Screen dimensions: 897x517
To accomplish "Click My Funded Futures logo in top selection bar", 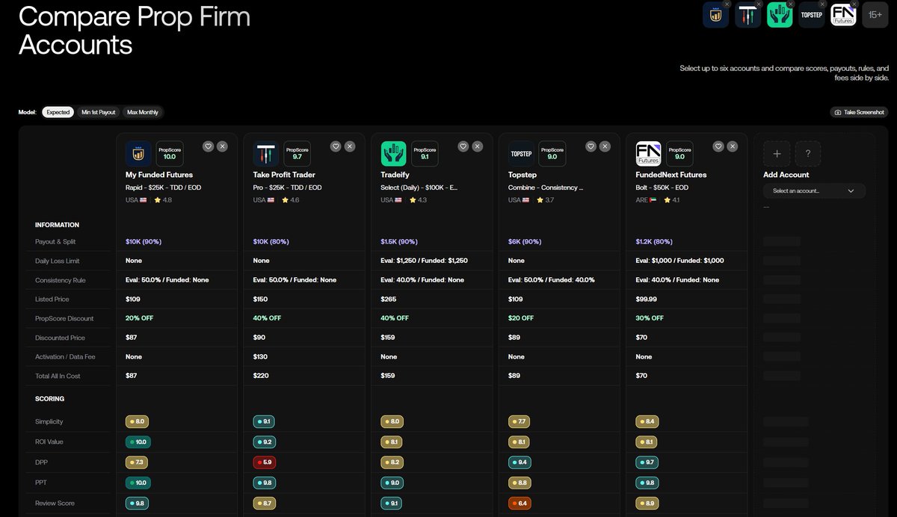I will coord(715,15).
